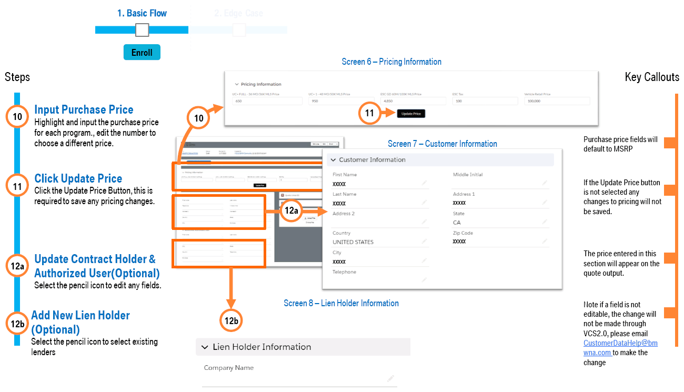Edit Zip Code using the pencil icon
This screenshot has height=392, width=684.
tap(545, 242)
